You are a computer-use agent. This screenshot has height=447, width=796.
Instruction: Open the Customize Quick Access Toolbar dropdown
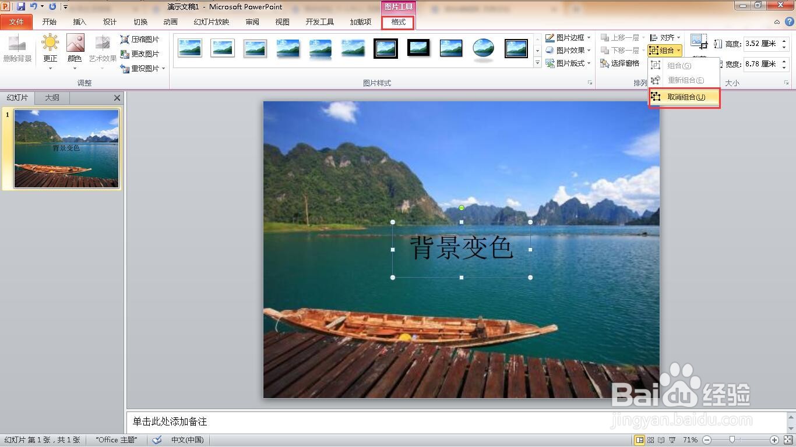[65, 7]
